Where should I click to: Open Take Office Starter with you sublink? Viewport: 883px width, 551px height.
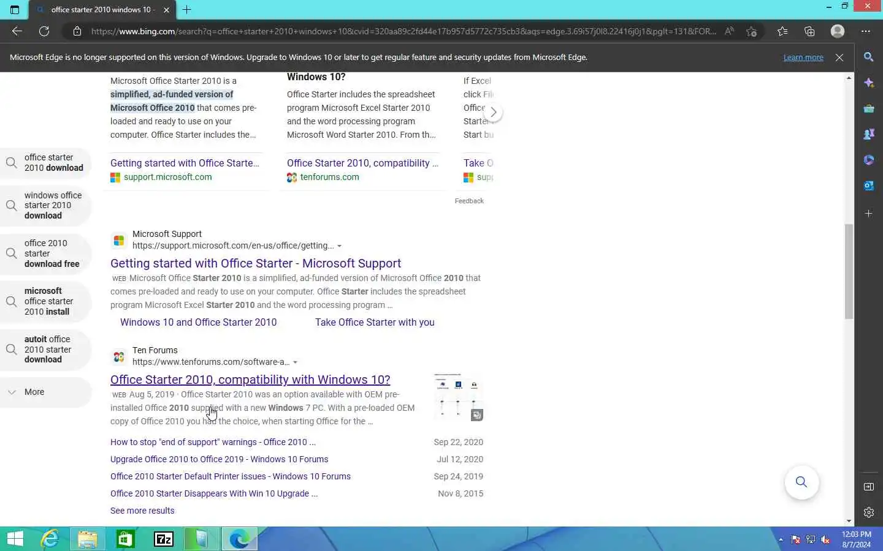[375, 322]
